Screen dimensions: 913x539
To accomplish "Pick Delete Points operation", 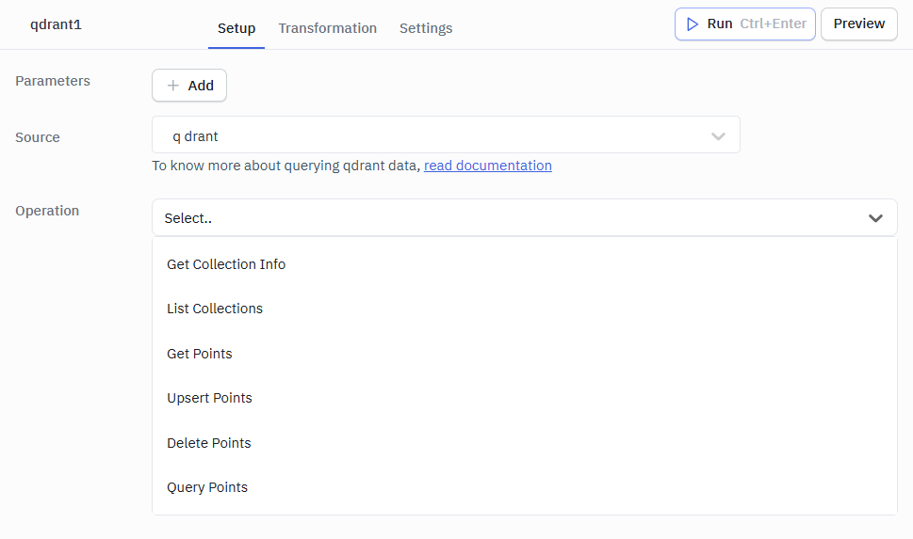I will [x=524, y=443].
